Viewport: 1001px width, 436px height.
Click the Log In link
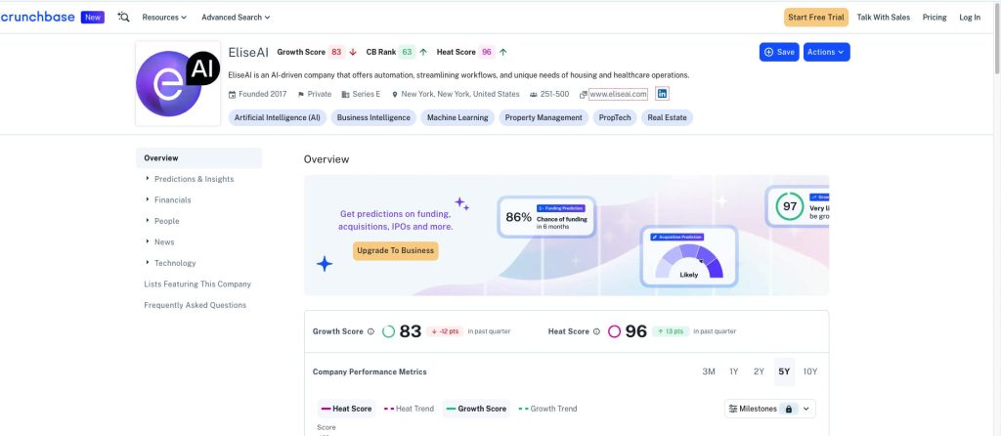pyautogui.click(x=970, y=18)
